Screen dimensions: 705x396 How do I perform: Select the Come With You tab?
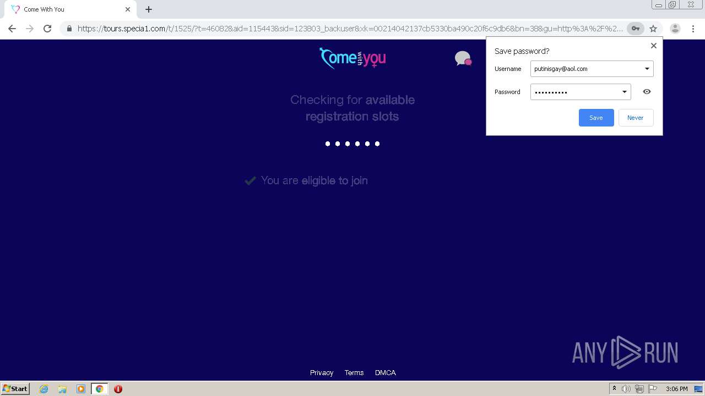70,9
